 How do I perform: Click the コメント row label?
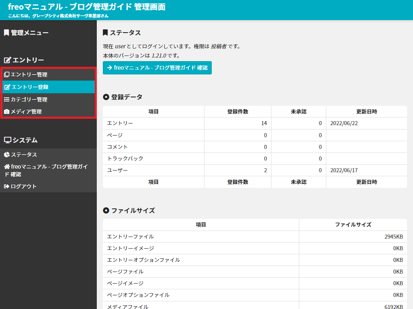coord(117,147)
